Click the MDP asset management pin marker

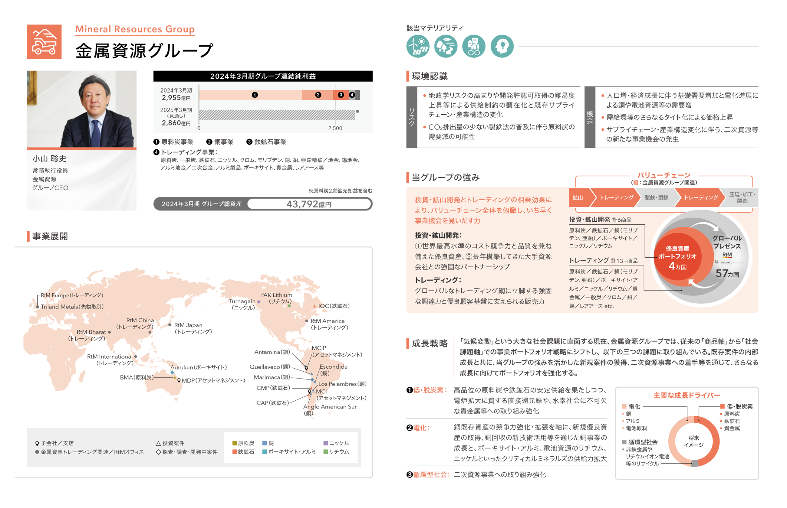(x=179, y=381)
